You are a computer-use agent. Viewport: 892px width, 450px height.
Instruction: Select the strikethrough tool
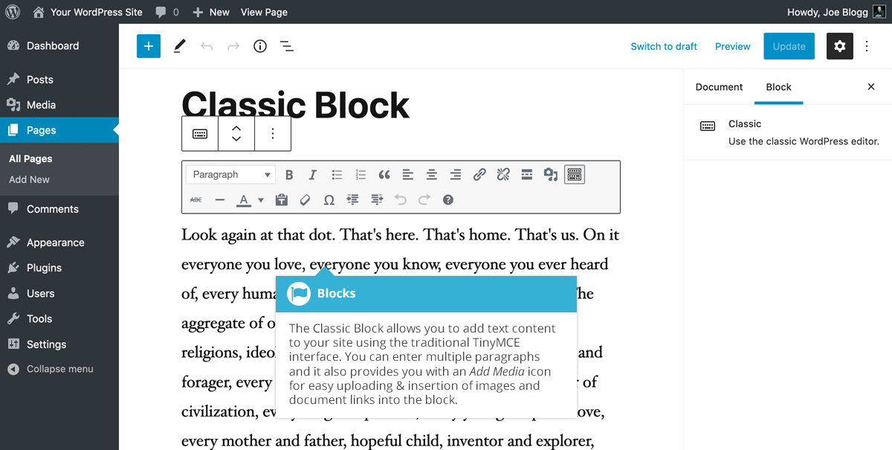(x=195, y=199)
